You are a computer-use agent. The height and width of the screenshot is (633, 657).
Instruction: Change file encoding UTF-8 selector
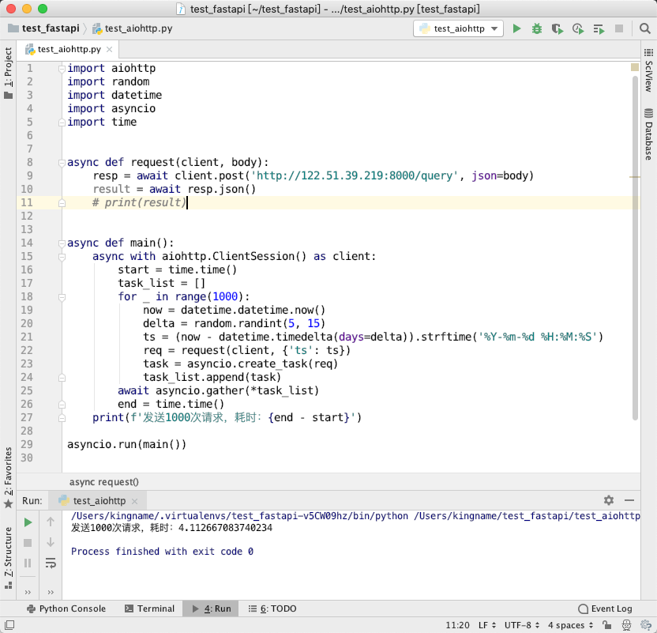[522, 625]
